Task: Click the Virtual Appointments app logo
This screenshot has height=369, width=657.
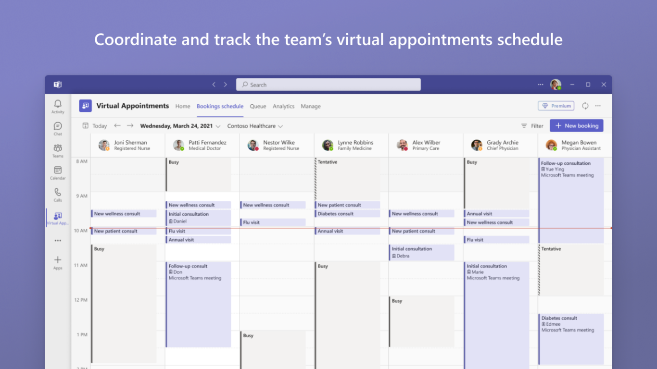Action: pyautogui.click(x=86, y=106)
